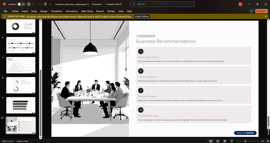Click English (India) language status

[x=22, y=141]
